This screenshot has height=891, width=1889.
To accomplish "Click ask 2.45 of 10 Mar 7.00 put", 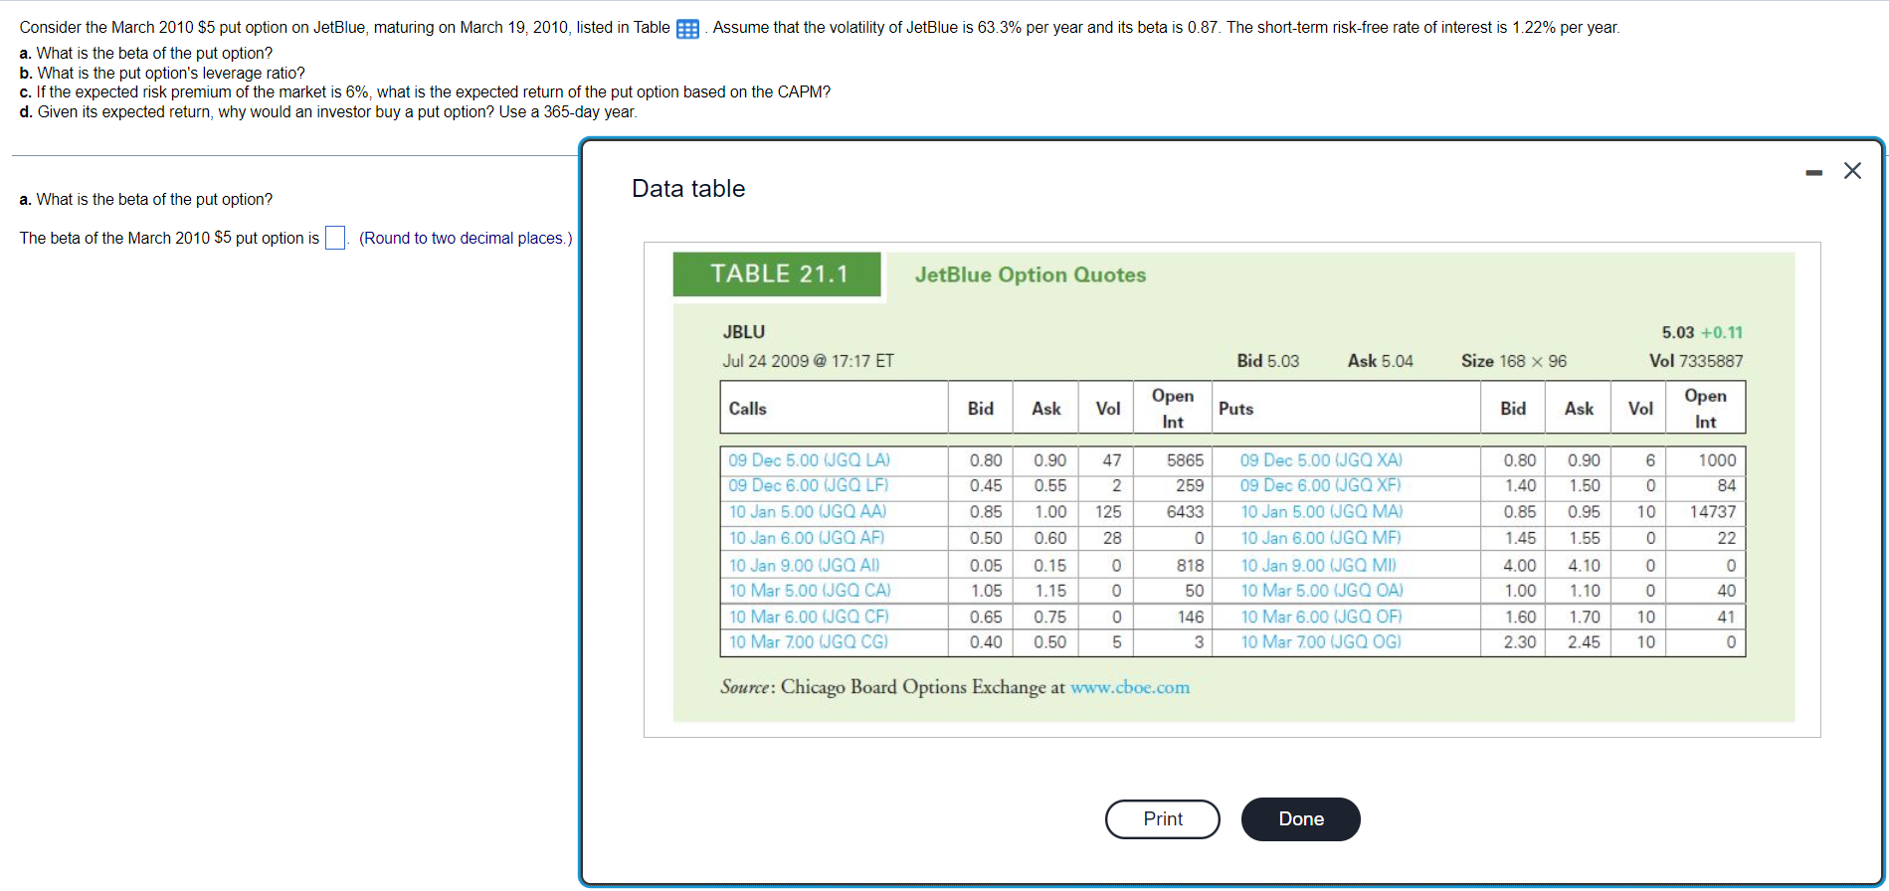I will (1585, 642).
